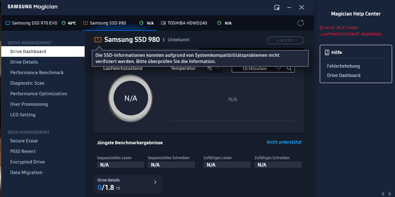The width and height of the screenshot is (395, 197).
Task: Open PSID Revert page
Action: pyautogui.click(x=43, y=151)
